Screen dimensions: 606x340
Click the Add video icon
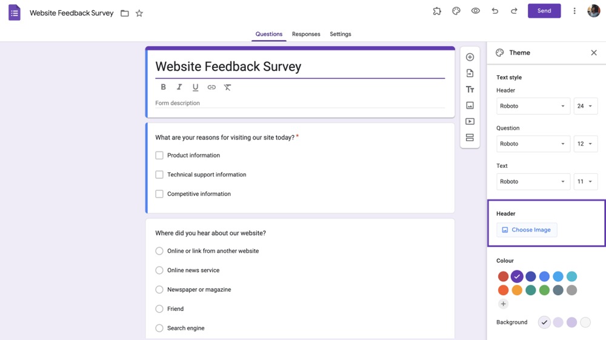click(470, 122)
